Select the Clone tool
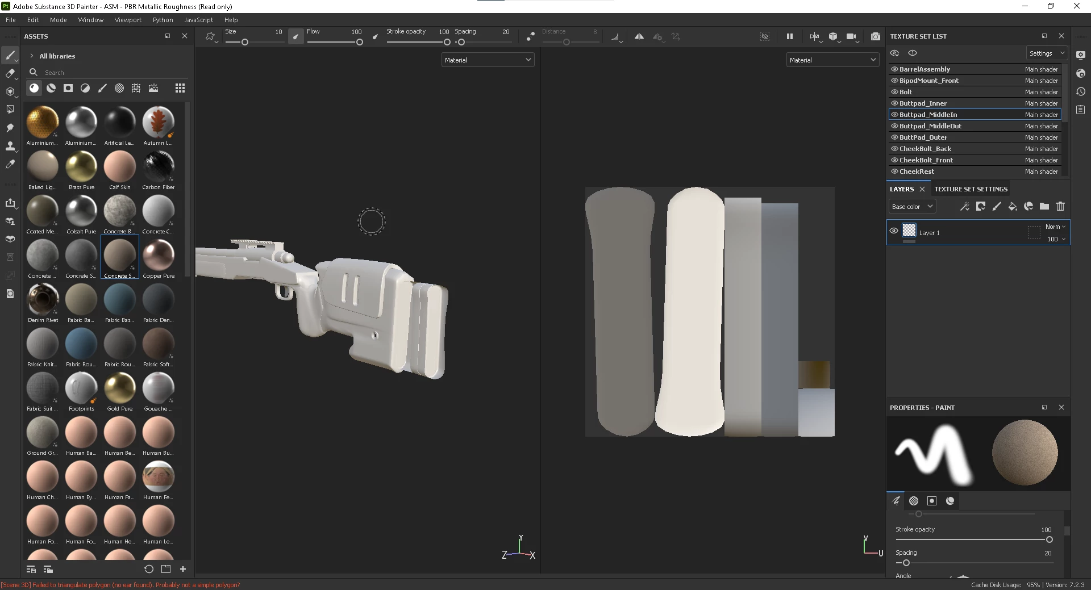 pyautogui.click(x=10, y=146)
